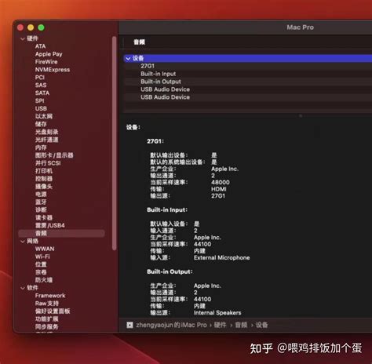
Task: Click the computer icon in the path bar
Action: coord(129,325)
